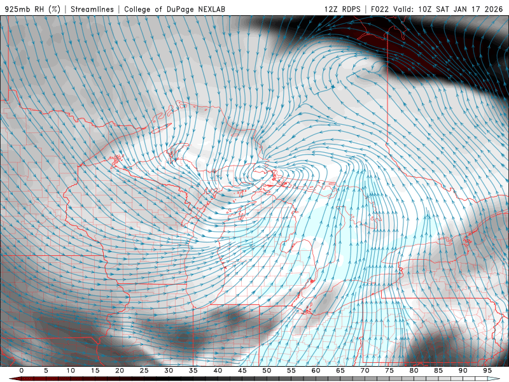Image resolution: width=509 pixels, height=382 pixels.
Task: Click the '80' value on color scale
Action: coord(414,371)
